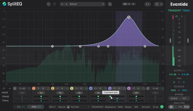Toggle band 3 on or off
Viewport: 193px width, 111px height.
(72, 88)
